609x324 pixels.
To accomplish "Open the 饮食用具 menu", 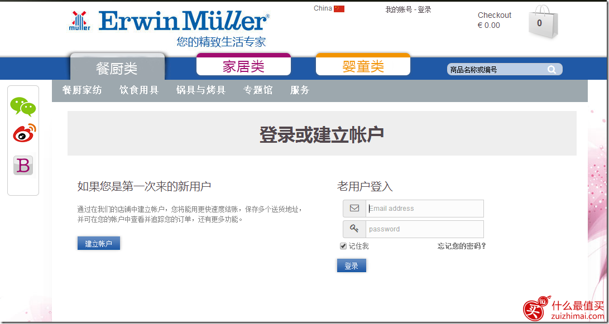I will (139, 90).
